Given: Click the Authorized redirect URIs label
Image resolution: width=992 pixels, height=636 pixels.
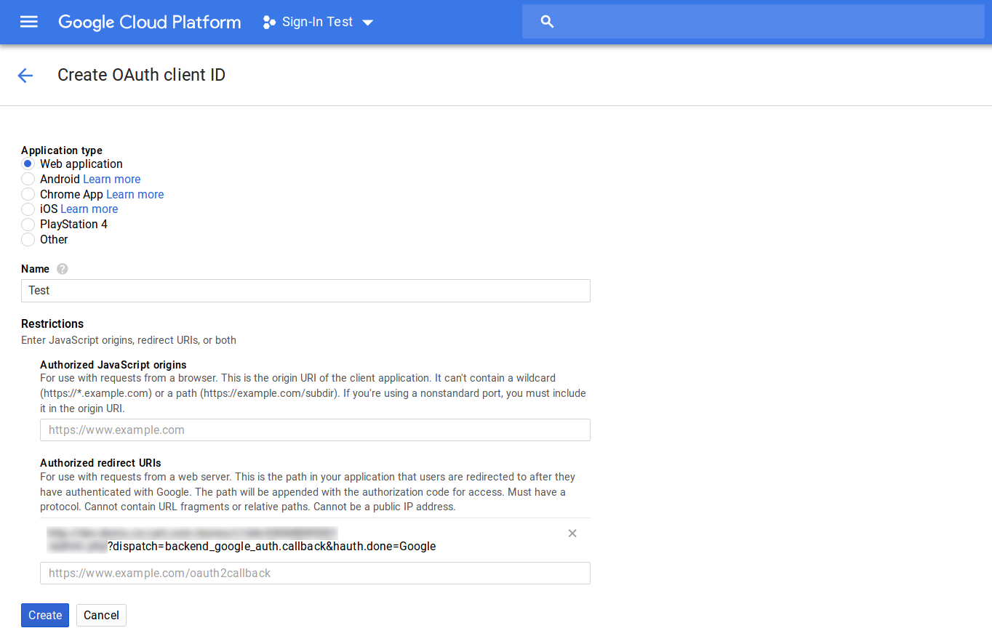Looking at the screenshot, I should pos(100,463).
